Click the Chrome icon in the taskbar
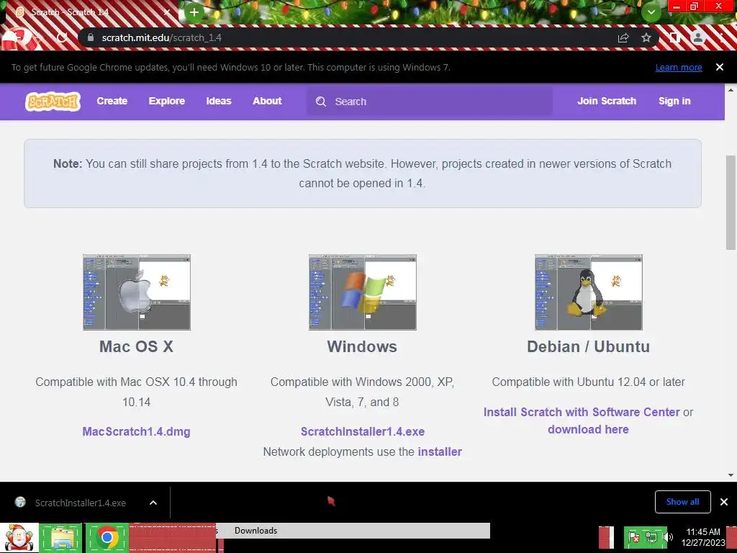Viewport: 737px width, 553px height. coord(107,538)
